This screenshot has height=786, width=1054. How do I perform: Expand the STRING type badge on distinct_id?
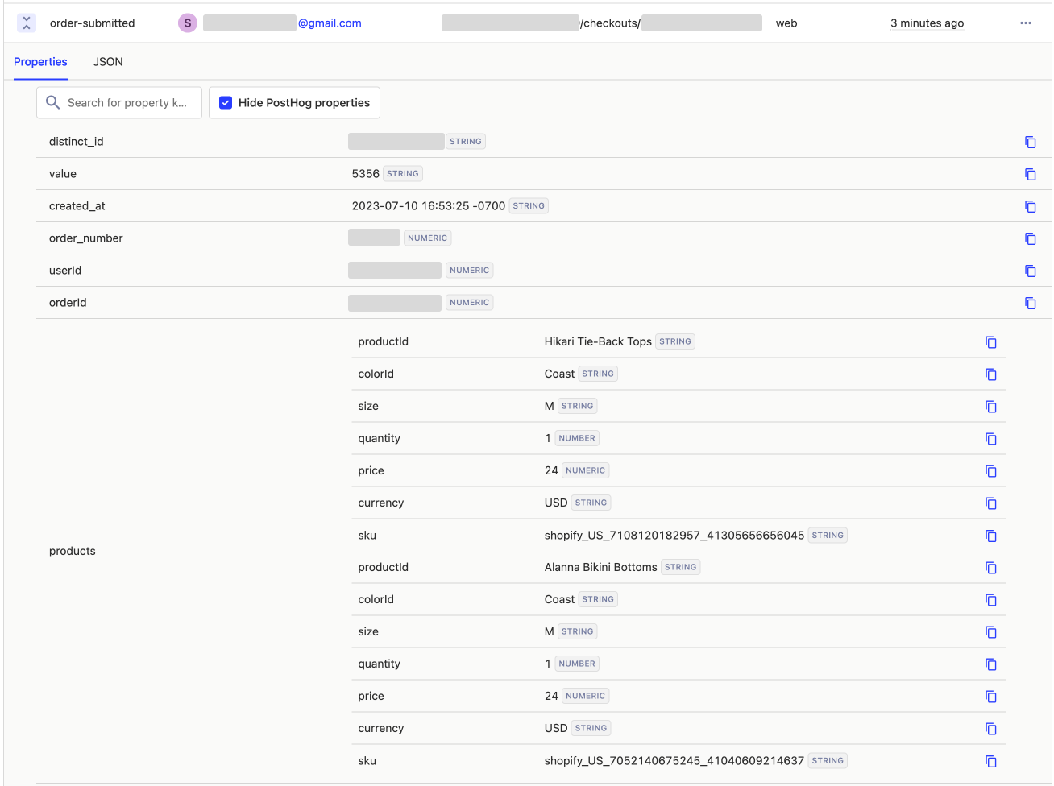pos(466,141)
